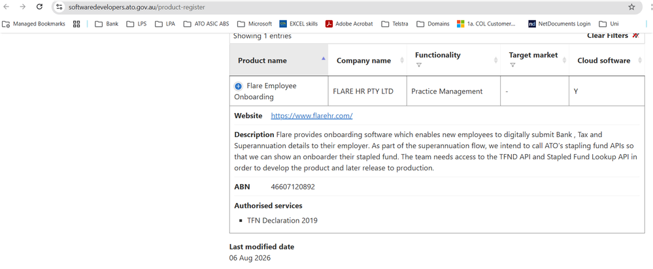Open NetDocuments Login bookmark
This screenshot has height=269, width=653.
(560, 24)
